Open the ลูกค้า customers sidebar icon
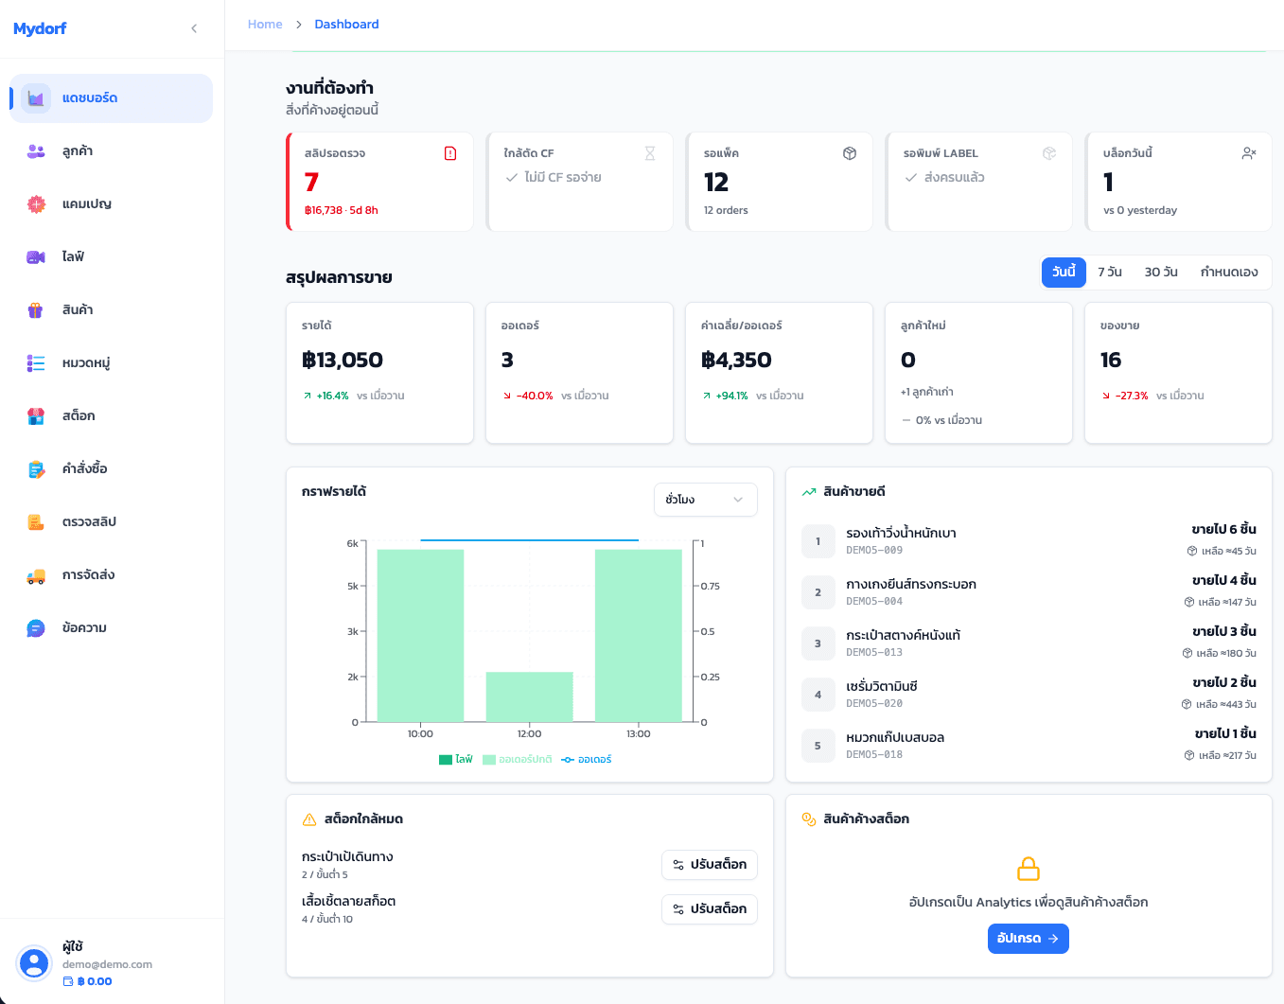 coord(36,151)
